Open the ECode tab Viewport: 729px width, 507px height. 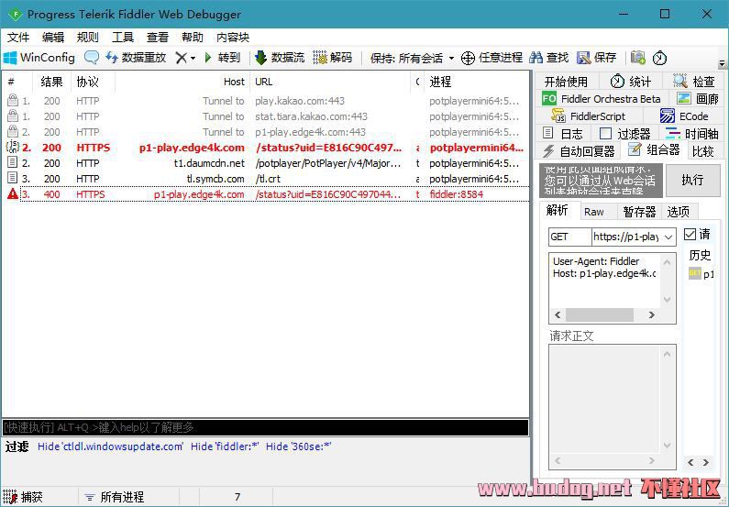[x=683, y=116]
